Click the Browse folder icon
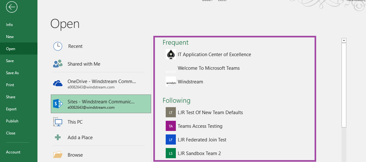 58,155
